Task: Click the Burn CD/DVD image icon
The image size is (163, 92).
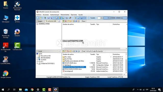Action: pos(70,18)
